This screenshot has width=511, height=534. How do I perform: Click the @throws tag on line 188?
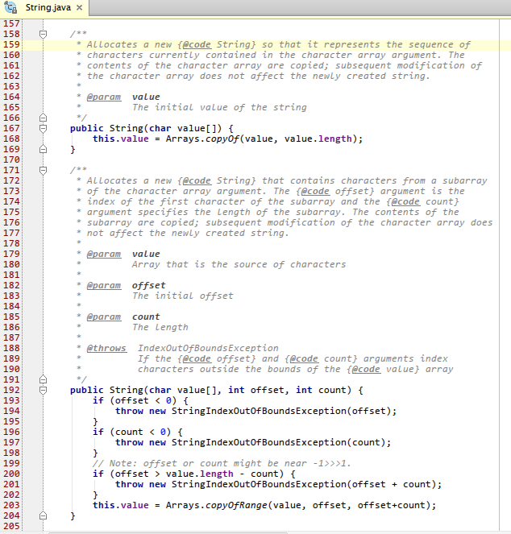click(x=106, y=348)
